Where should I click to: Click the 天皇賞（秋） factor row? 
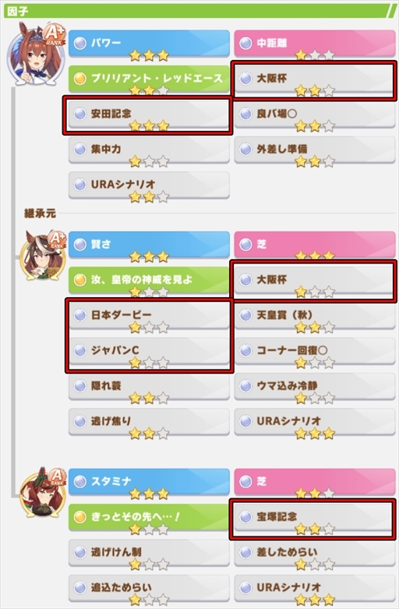point(314,317)
